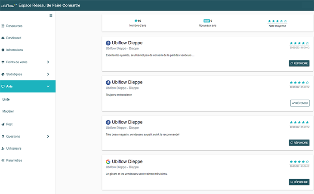Viewport: 314px width, 194px height.
Task: Click star rating of 'Excellentes qualités' review
Action: (x=299, y=43)
